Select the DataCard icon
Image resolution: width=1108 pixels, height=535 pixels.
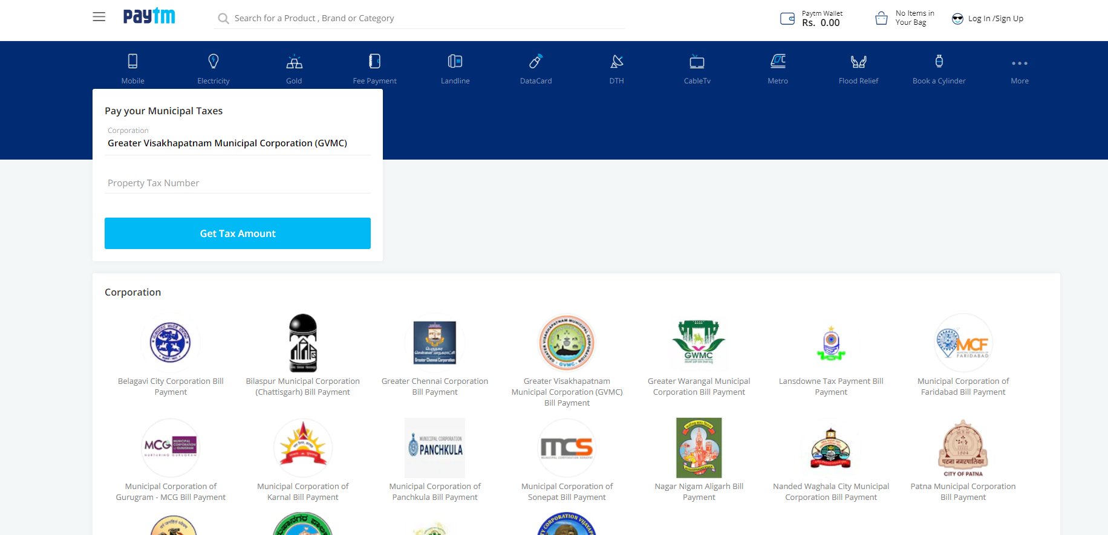536,61
